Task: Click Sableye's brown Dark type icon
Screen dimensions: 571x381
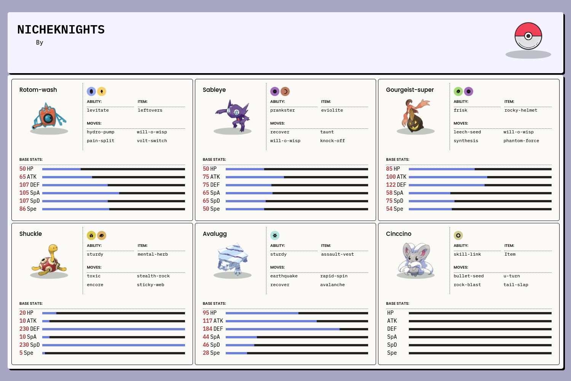Action: [285, 91]
